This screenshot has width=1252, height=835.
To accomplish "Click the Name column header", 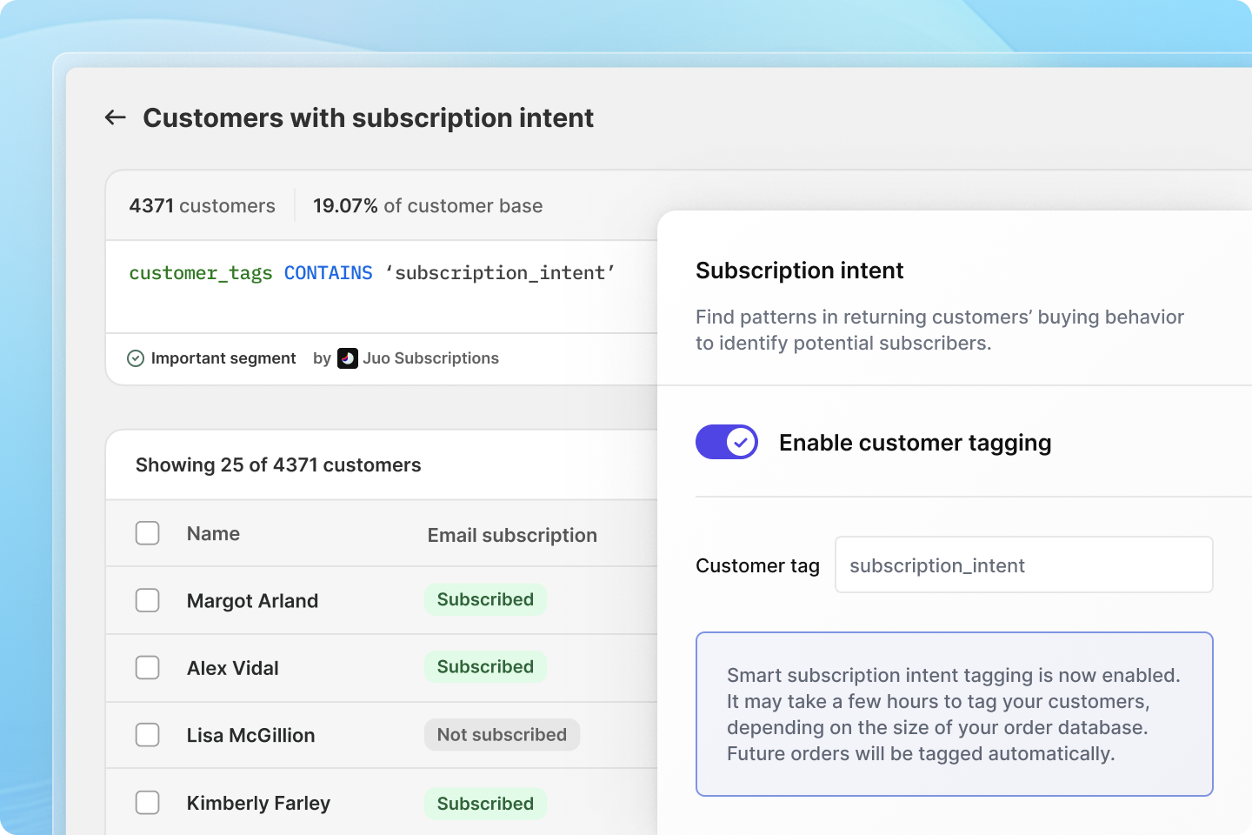I will (x=213, y=533).
